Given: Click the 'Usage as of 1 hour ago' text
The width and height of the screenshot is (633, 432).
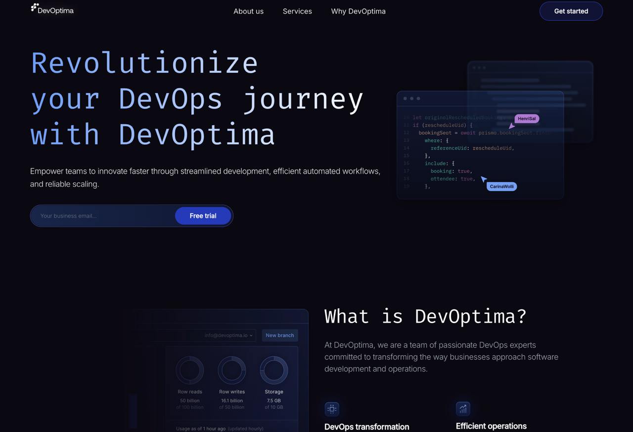Looking at the screenshot, I should pyautogui.click(x=201, y=429).
